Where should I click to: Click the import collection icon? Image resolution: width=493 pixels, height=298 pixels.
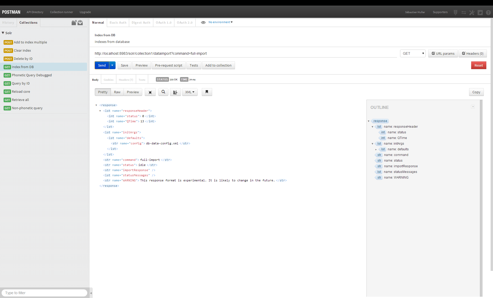pos(80,23)
